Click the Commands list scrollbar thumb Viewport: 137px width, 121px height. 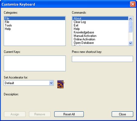pyautogui.click(x=131, y=27)
